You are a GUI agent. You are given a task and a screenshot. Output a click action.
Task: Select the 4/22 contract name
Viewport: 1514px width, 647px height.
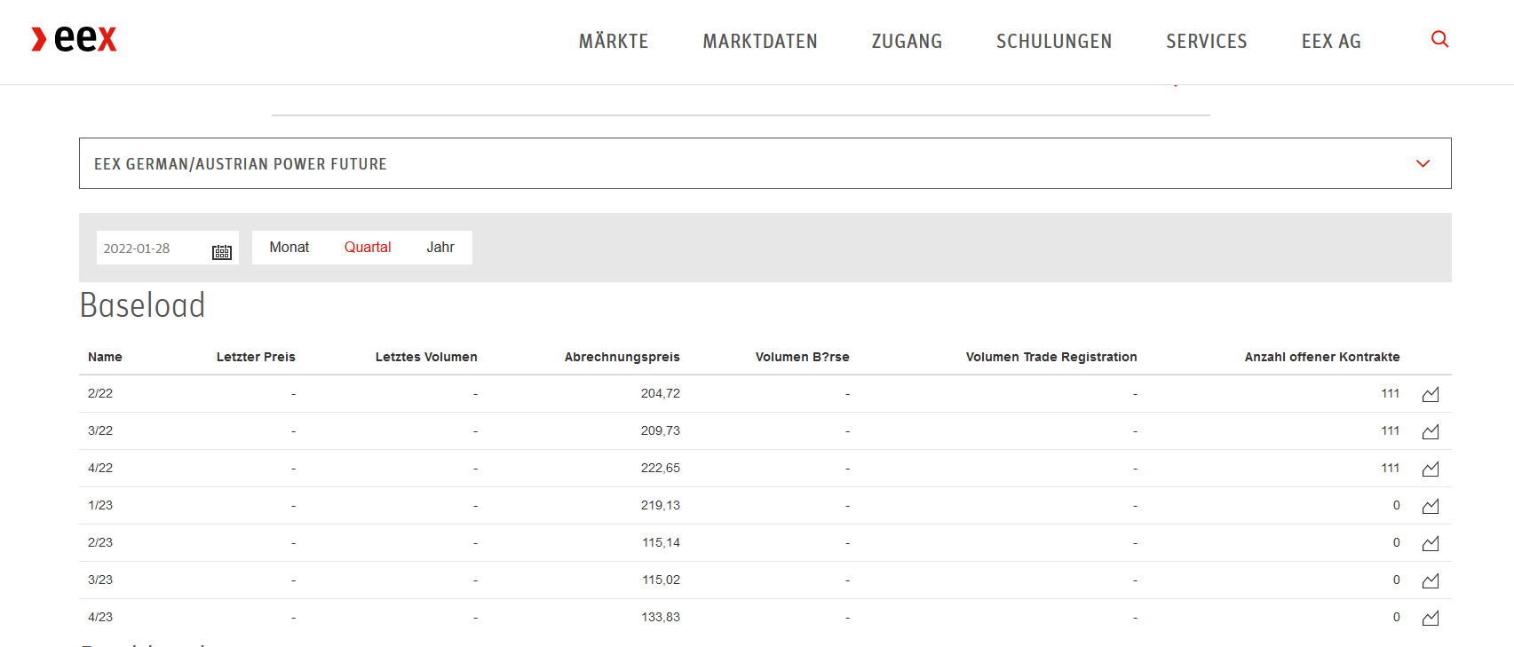(x=100, y=468)
